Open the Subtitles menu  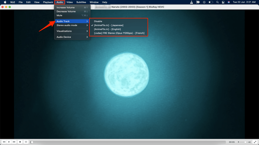click(81, 2)
